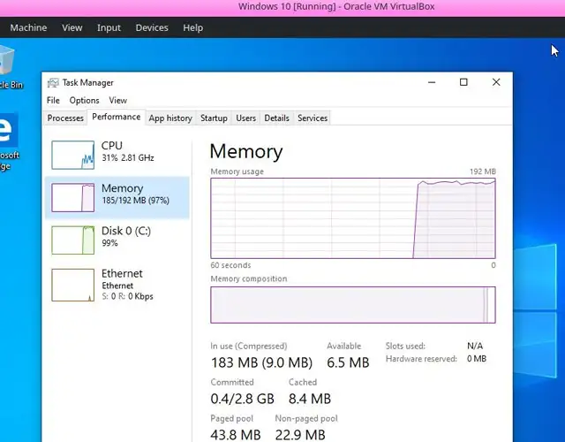Viewport: 565px width, 442px height.
Task: Click the Memory composition bar
Action: click(352, 305)
